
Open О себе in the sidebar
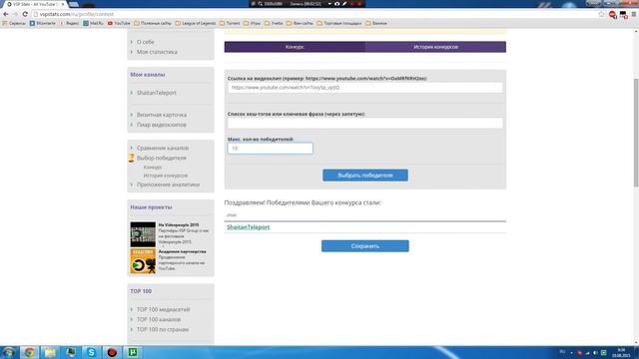click(145, 42)
